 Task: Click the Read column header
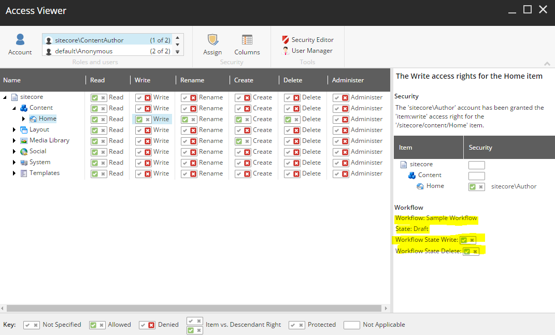97,80
